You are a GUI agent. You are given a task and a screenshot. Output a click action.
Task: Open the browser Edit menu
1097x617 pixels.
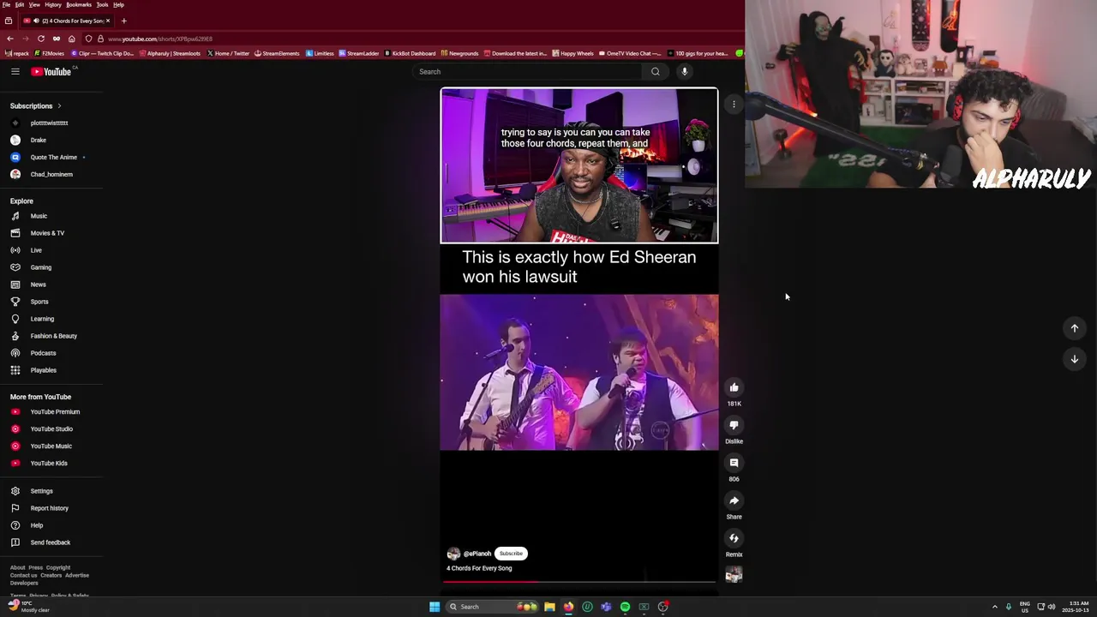coord(19,4)
